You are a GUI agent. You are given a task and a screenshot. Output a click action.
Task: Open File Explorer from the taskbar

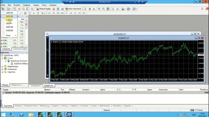point(31,115)
